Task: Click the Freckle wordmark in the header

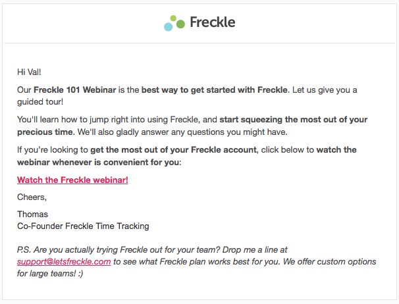Action: point(213,22)
